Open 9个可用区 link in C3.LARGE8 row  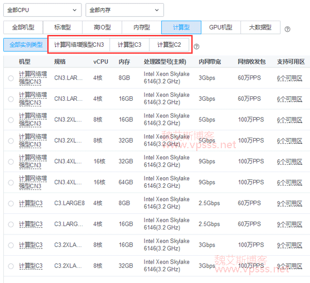tap(289, 203)
